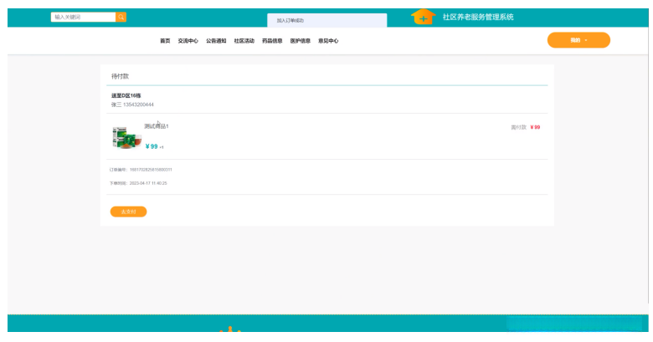Open the 交流中心 nav item
This screenshot has width=653, height=342.
coord(188,41)
